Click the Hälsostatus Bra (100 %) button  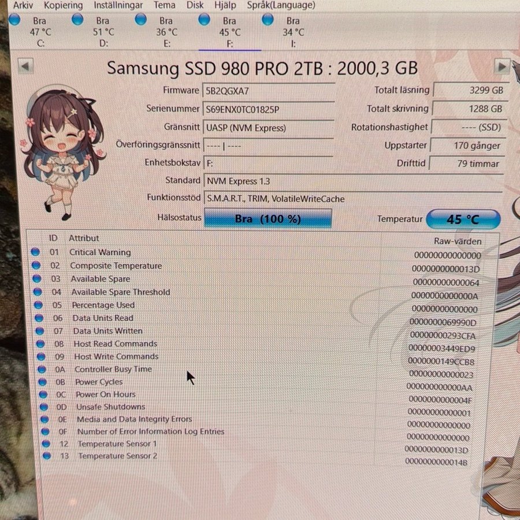268,219
